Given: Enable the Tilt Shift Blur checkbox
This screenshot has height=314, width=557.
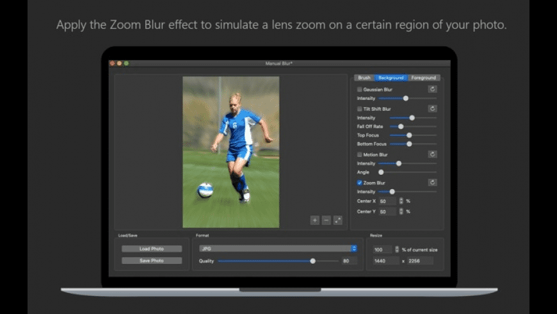Looking at the screenshot, I should [x=360, y=109].
